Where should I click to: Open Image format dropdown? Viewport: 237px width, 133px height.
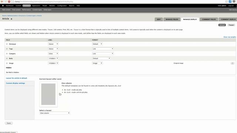(97, 63)
